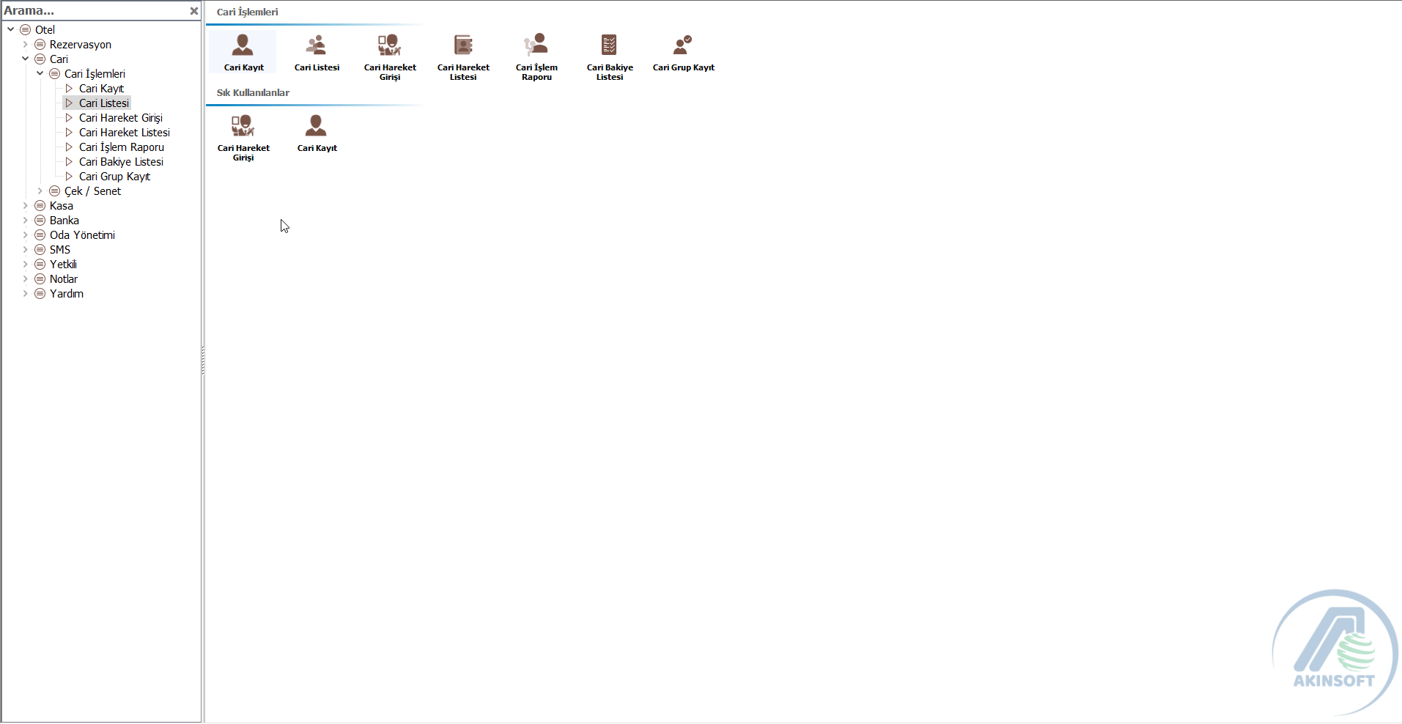Click the Cari İşlemleri section header
The image size is (1402, 724).
247,12
